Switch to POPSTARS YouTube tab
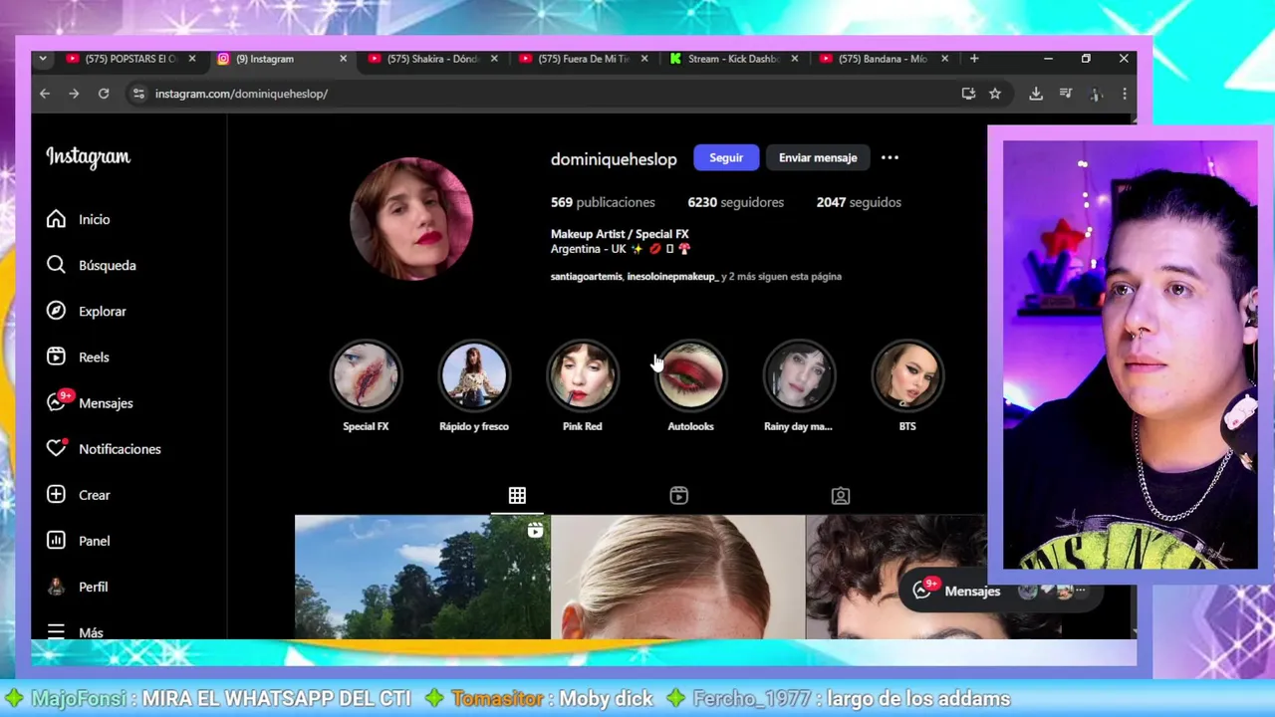This screenshot has height=717, width=1275. click(131, 59)
